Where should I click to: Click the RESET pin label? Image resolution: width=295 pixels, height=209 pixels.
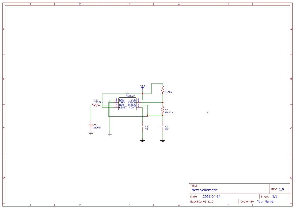pyautogui.click(x=123, y=108)
